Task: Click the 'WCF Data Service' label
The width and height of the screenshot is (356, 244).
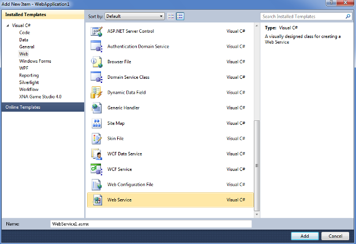Action: [125, 154]
